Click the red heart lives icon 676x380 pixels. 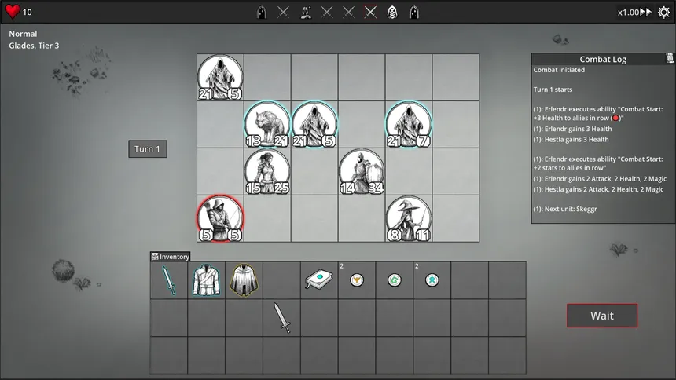12,12
